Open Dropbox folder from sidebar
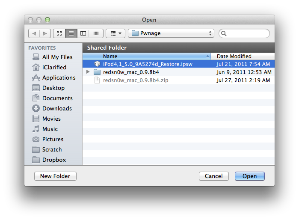 point(54,160)
